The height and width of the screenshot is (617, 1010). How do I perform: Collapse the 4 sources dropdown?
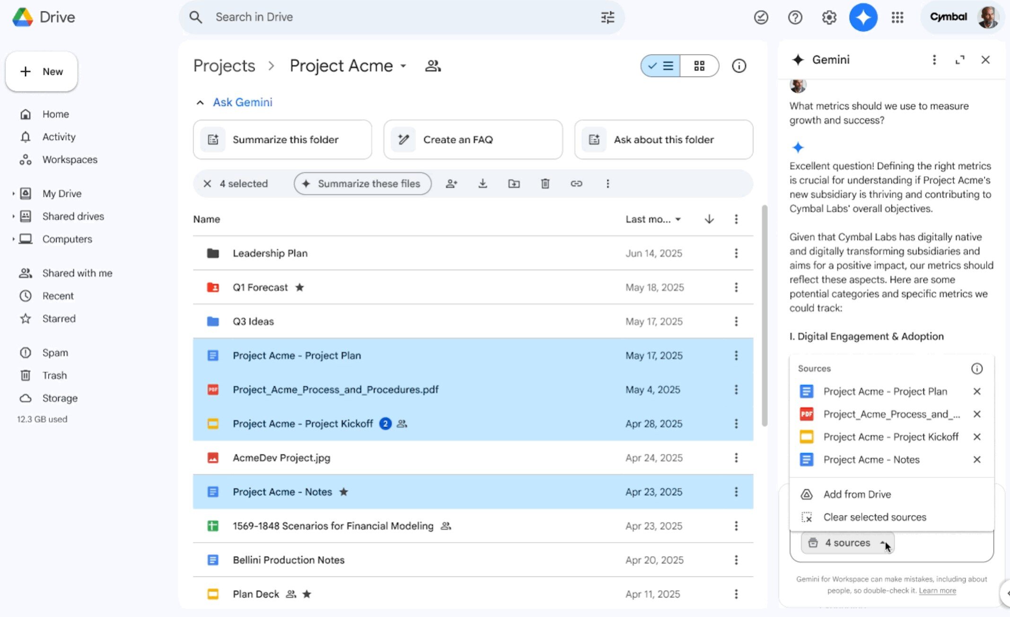(847, 543)
